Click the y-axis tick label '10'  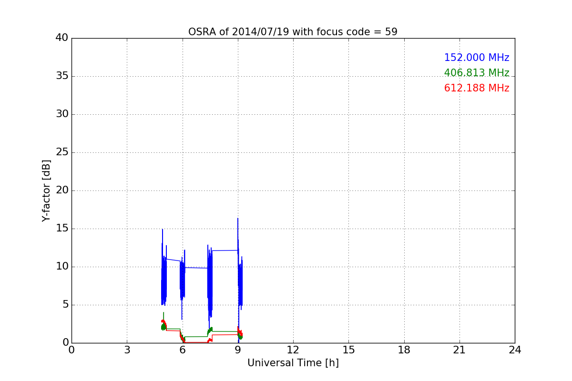pos(62,267)
